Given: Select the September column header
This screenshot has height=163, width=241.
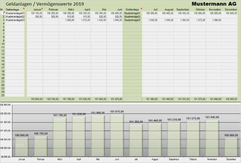Looking at the screenshot, I should (183, 9).
